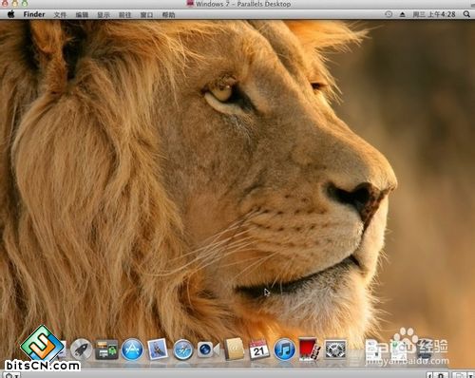The image size is (475, 378).
Task: Open Spotlight search magnifier icon
Action: [x=466, y=14]
